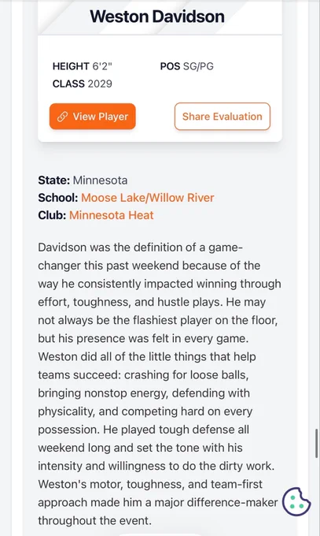The image size is (320, 536).
Task: Click the page scrollbar thumb
Action: pos(318,443)
